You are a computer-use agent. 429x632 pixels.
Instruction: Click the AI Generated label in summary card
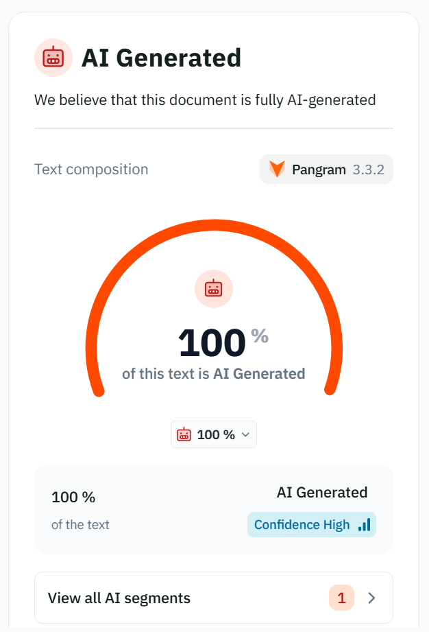pos(322,493)
